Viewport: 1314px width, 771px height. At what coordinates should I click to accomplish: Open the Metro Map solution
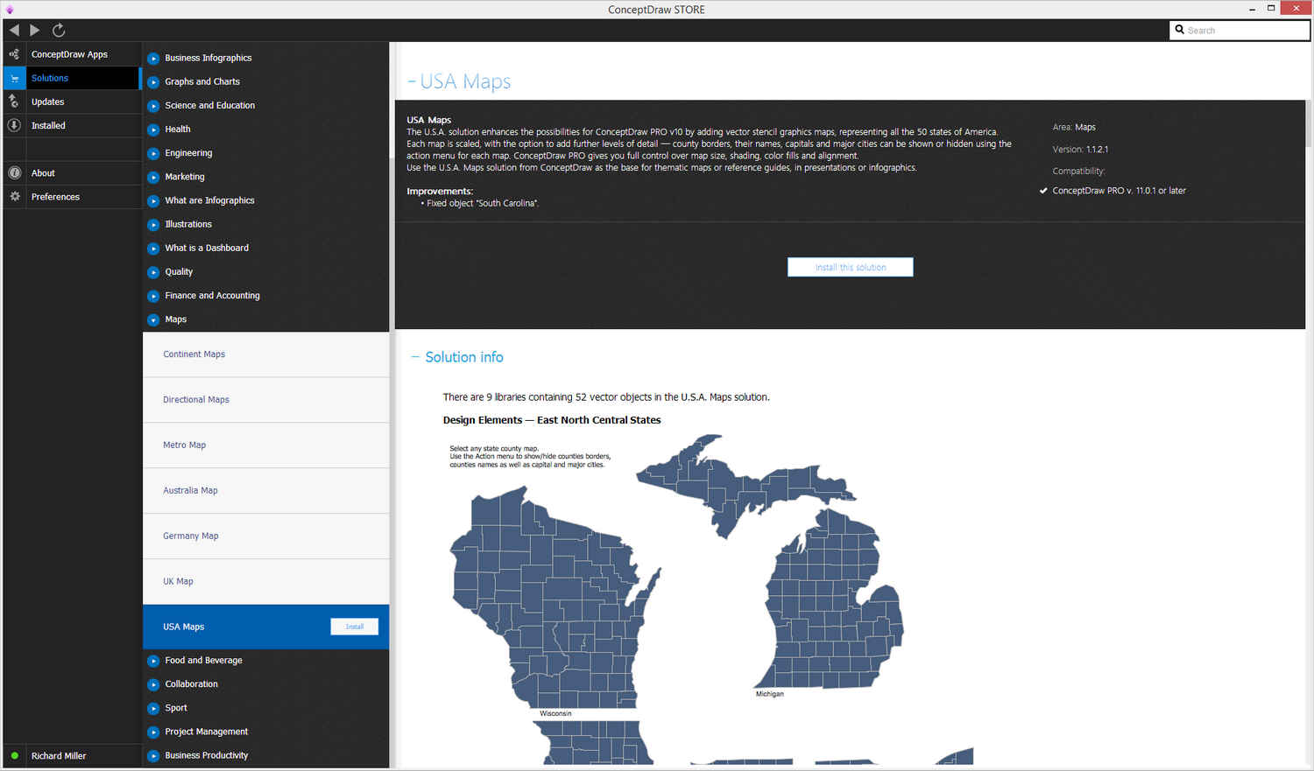(x=265, y=445)
